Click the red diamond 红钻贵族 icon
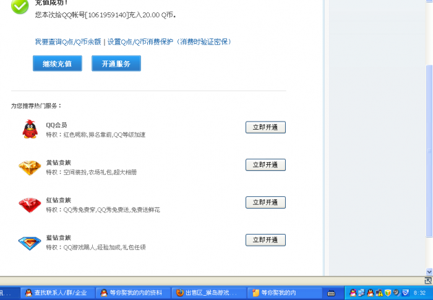This screenshot has width=433, height=300. pyautogui.click(x=30, y=205)
